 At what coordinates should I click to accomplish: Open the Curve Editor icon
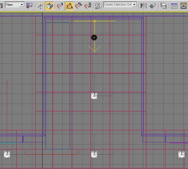pyautogui.click(x=174, y=6)
